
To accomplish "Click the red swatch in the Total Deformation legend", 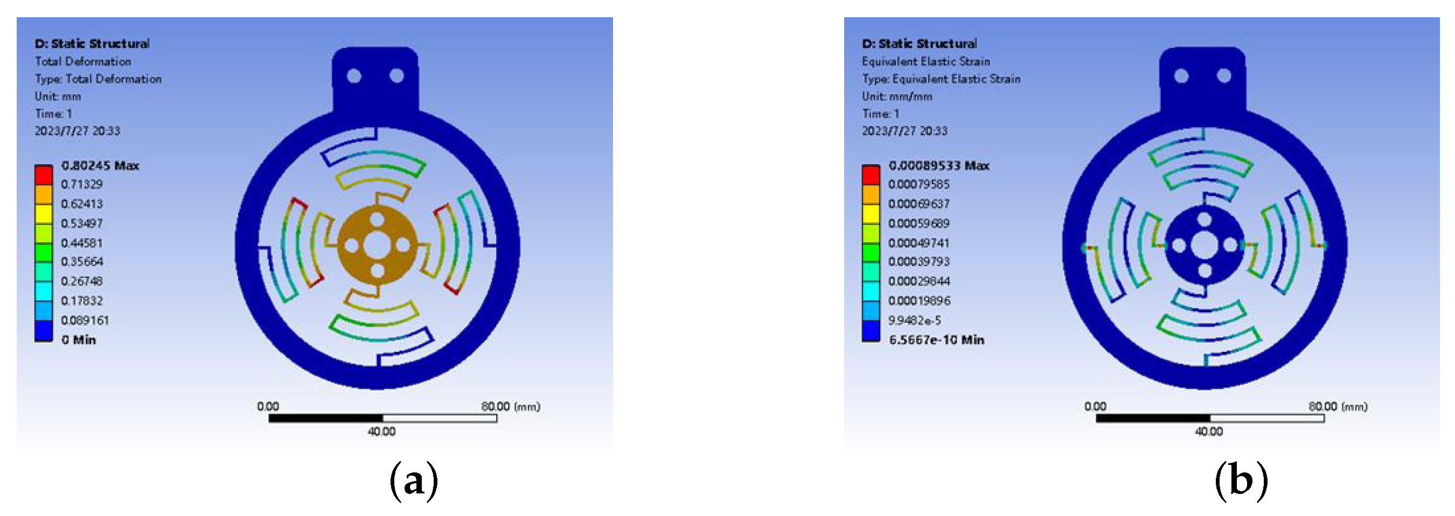I will (x=44, y=175).
